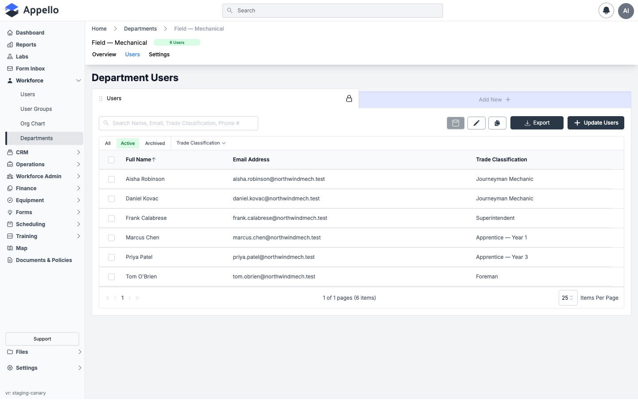Click the Export button
Screen dimensions: 638x407
pyautogui.click(x=537, y=123)
